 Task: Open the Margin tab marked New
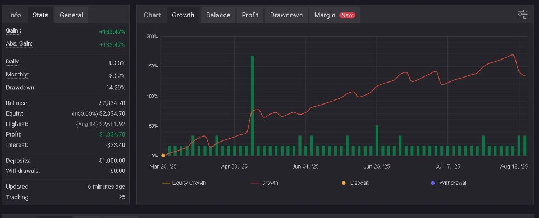click(335, 15)
